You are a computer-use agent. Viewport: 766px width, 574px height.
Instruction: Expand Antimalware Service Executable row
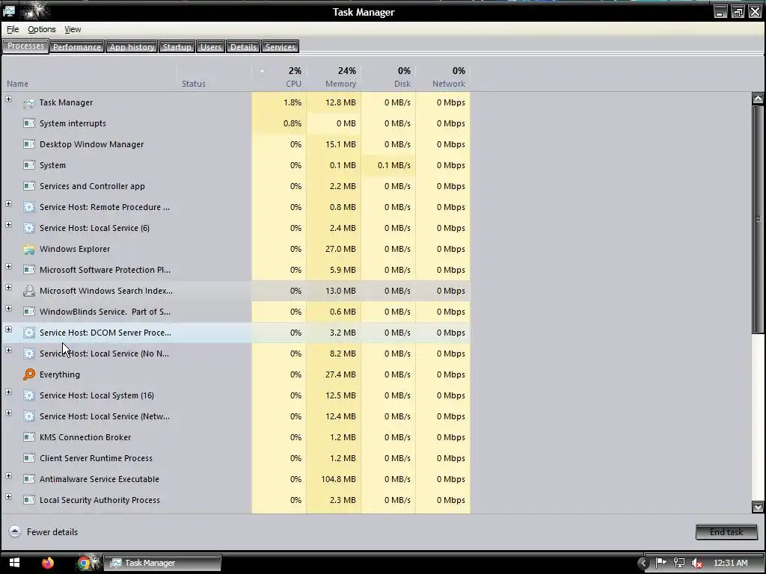pyautogui.click(x=8, y=476)
